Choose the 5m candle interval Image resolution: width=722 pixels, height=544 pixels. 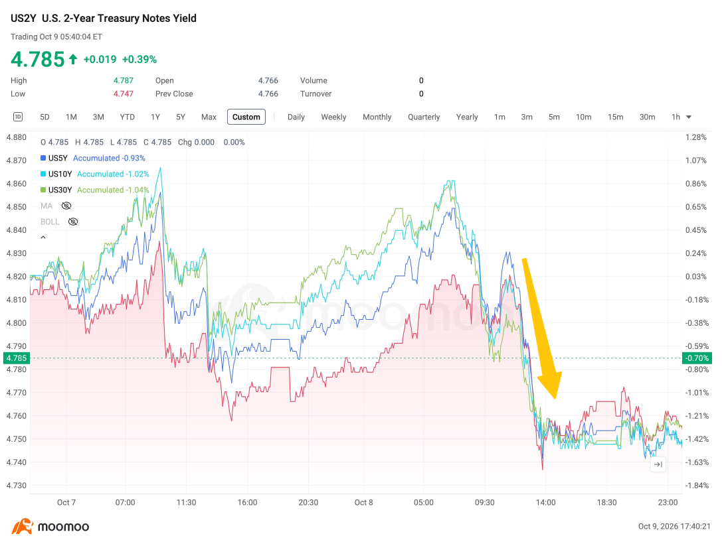(554, 117)
